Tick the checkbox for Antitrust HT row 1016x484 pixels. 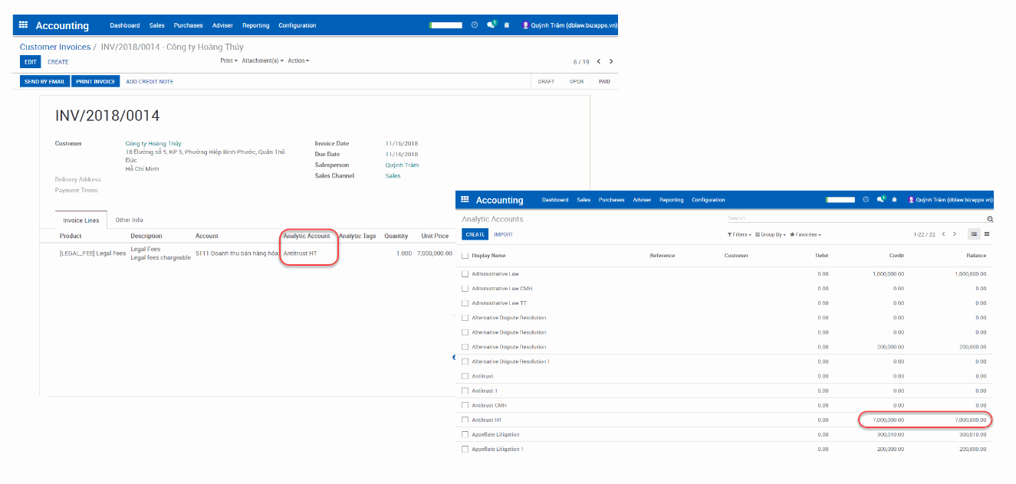[465, 420]
